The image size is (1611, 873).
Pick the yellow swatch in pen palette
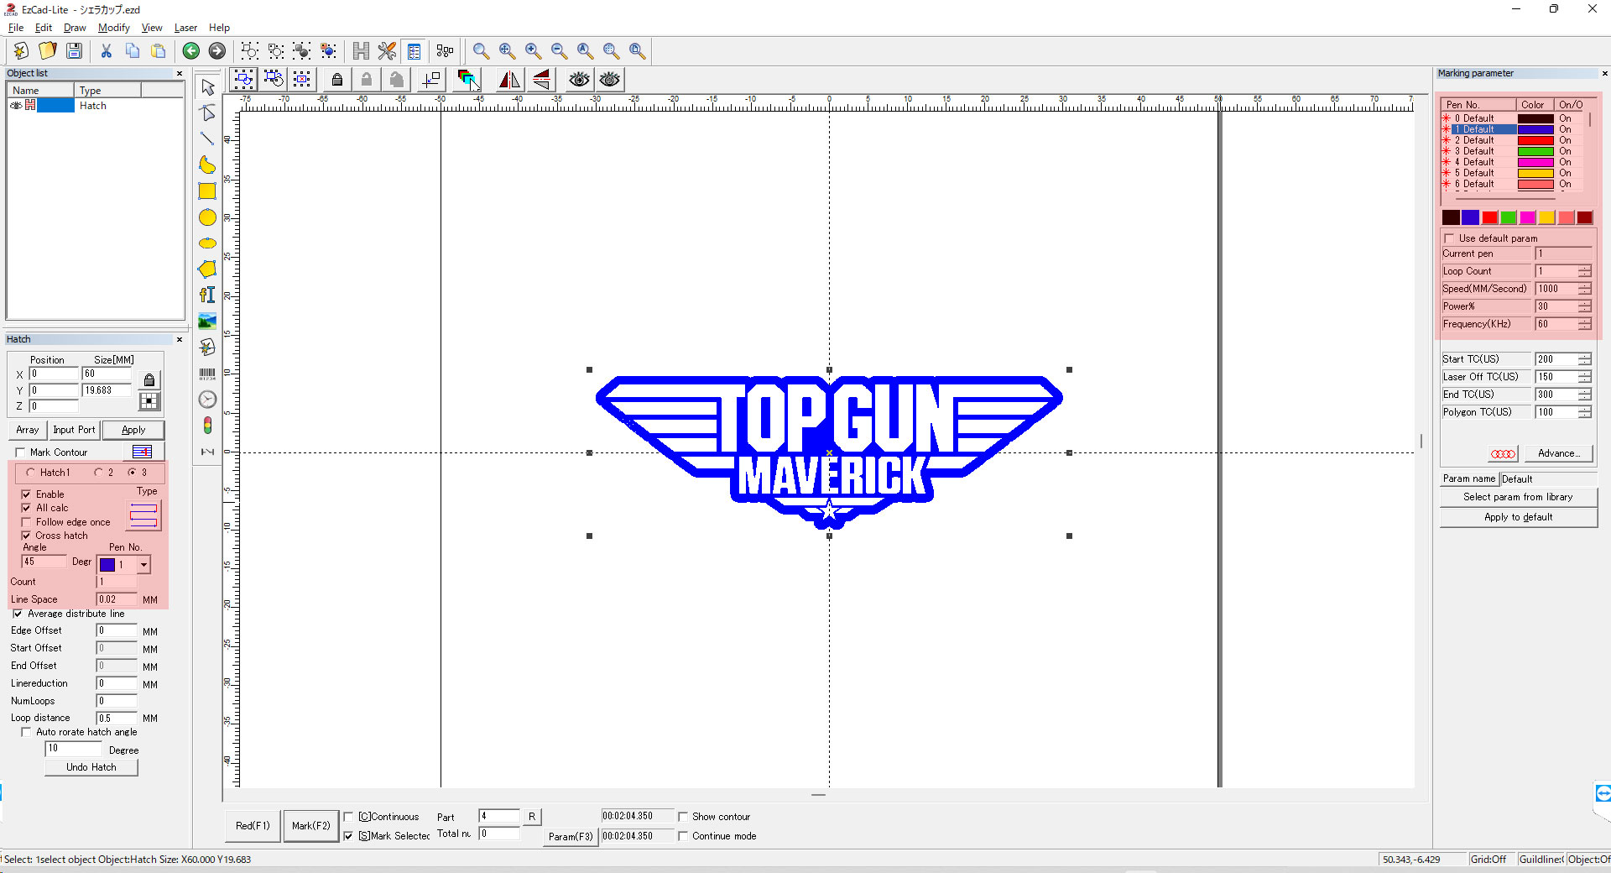pyautogui.click(x=1546, y=217)
